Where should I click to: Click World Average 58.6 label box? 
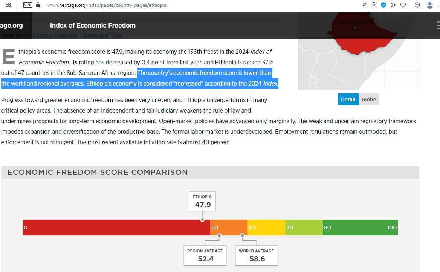coord(257,255)
